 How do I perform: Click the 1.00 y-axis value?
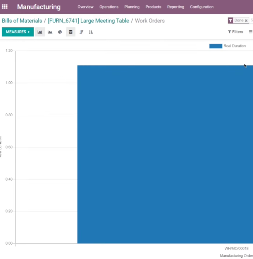9,83
